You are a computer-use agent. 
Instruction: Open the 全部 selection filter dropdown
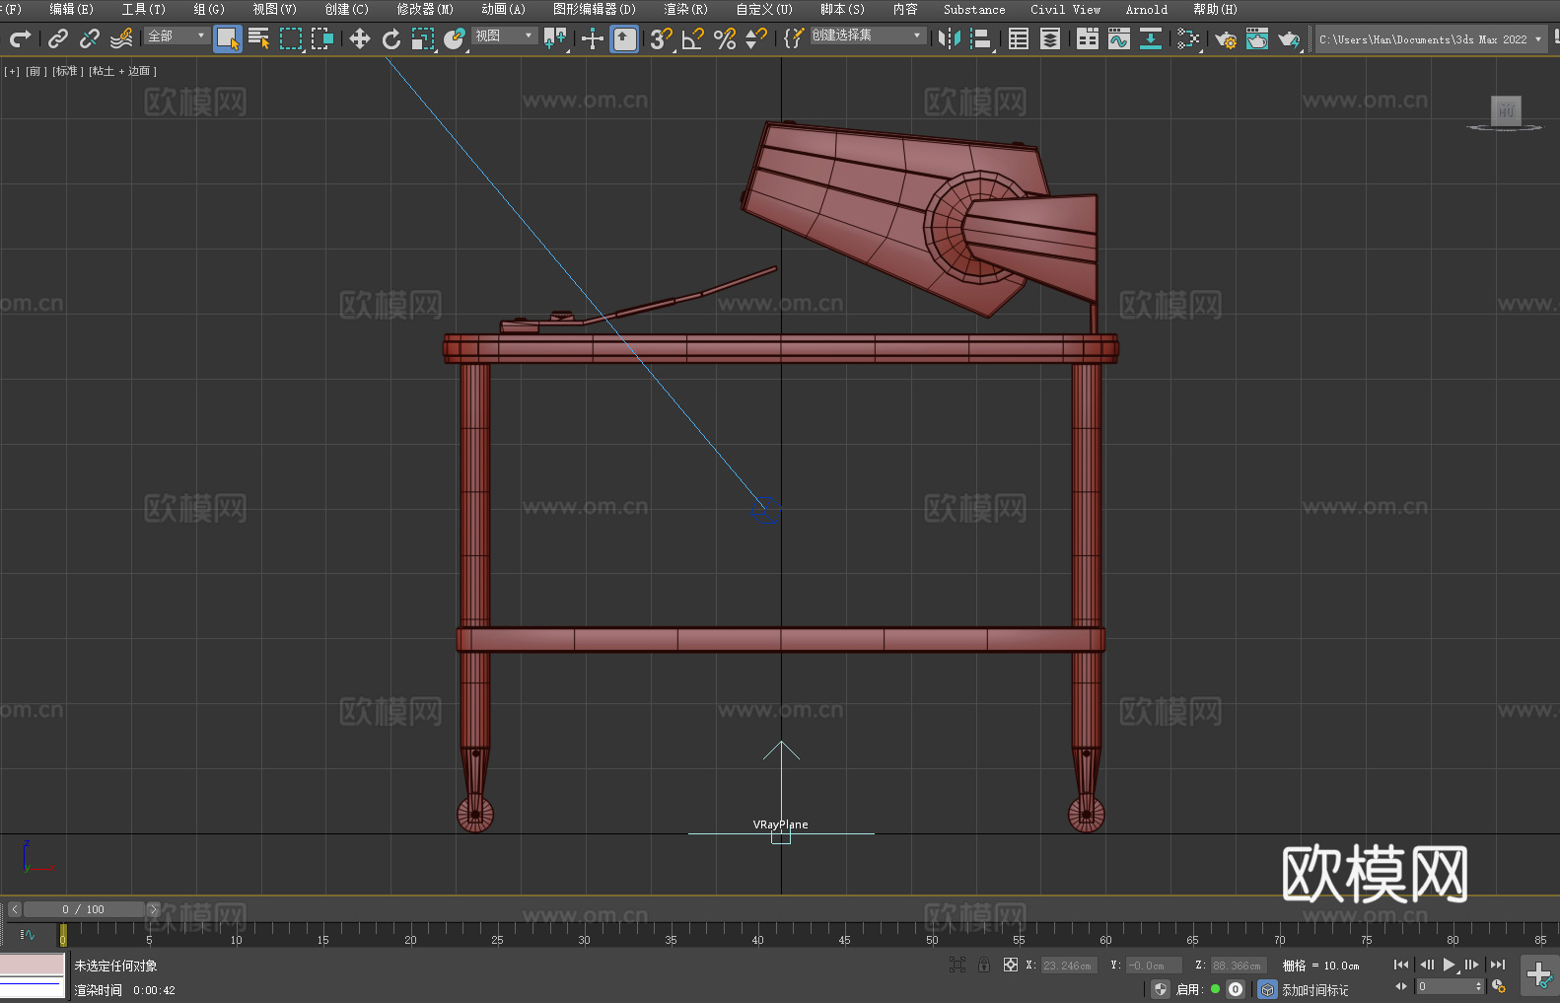pyautogui.click(x=177, y=36)
